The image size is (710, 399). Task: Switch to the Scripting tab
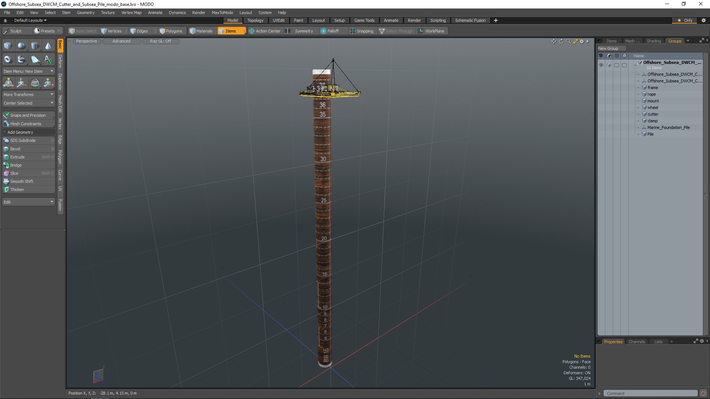(437, 20)
